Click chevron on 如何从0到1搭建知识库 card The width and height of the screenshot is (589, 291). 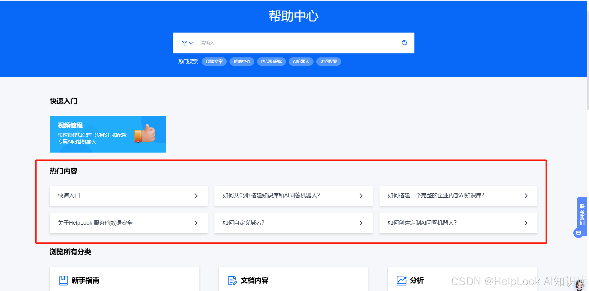[x=361, y=196]
